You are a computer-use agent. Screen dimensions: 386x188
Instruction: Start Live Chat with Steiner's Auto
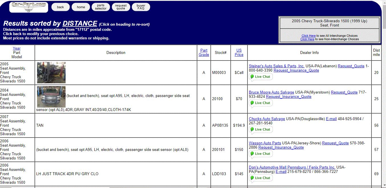point(261,77)
